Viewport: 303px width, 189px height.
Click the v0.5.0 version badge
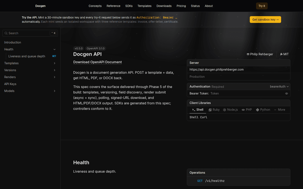(78, 48)
